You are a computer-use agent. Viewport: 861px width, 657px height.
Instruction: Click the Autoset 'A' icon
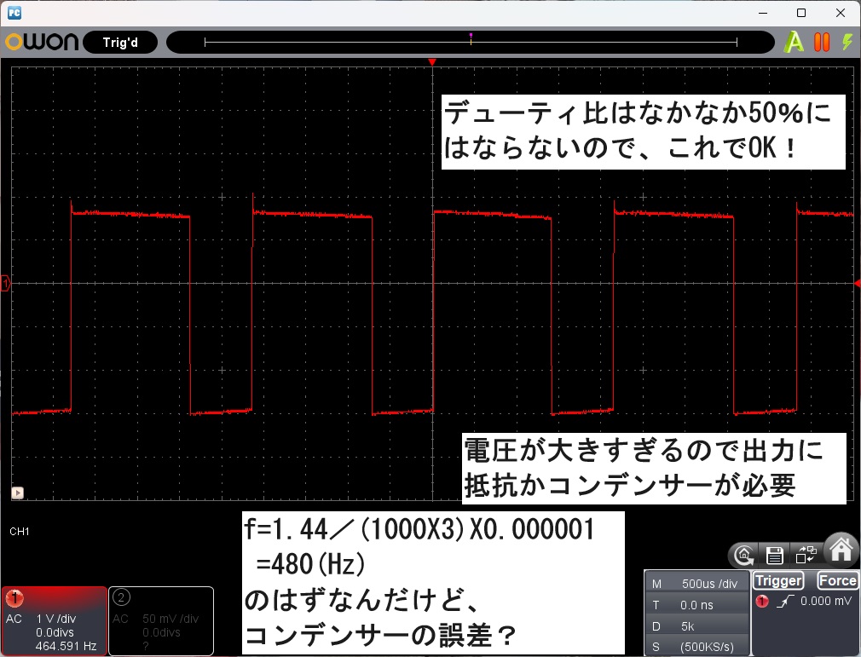(794, 43)
